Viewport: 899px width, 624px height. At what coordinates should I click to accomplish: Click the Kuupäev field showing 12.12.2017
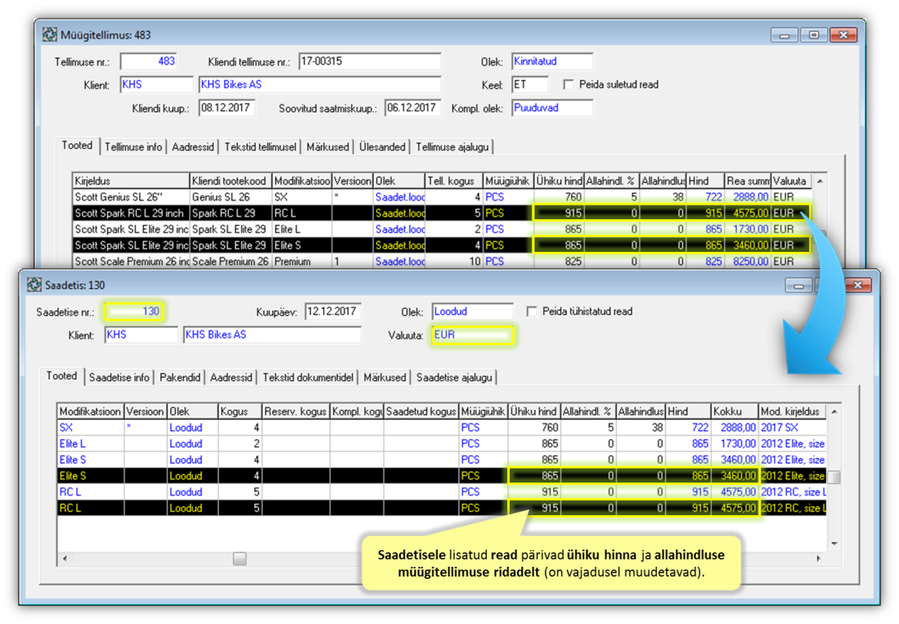pos(333,312)
